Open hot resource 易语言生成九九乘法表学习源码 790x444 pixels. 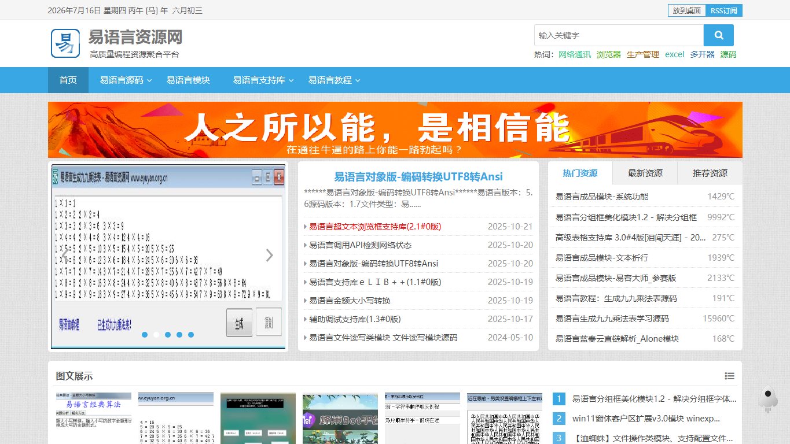point(612,319)
